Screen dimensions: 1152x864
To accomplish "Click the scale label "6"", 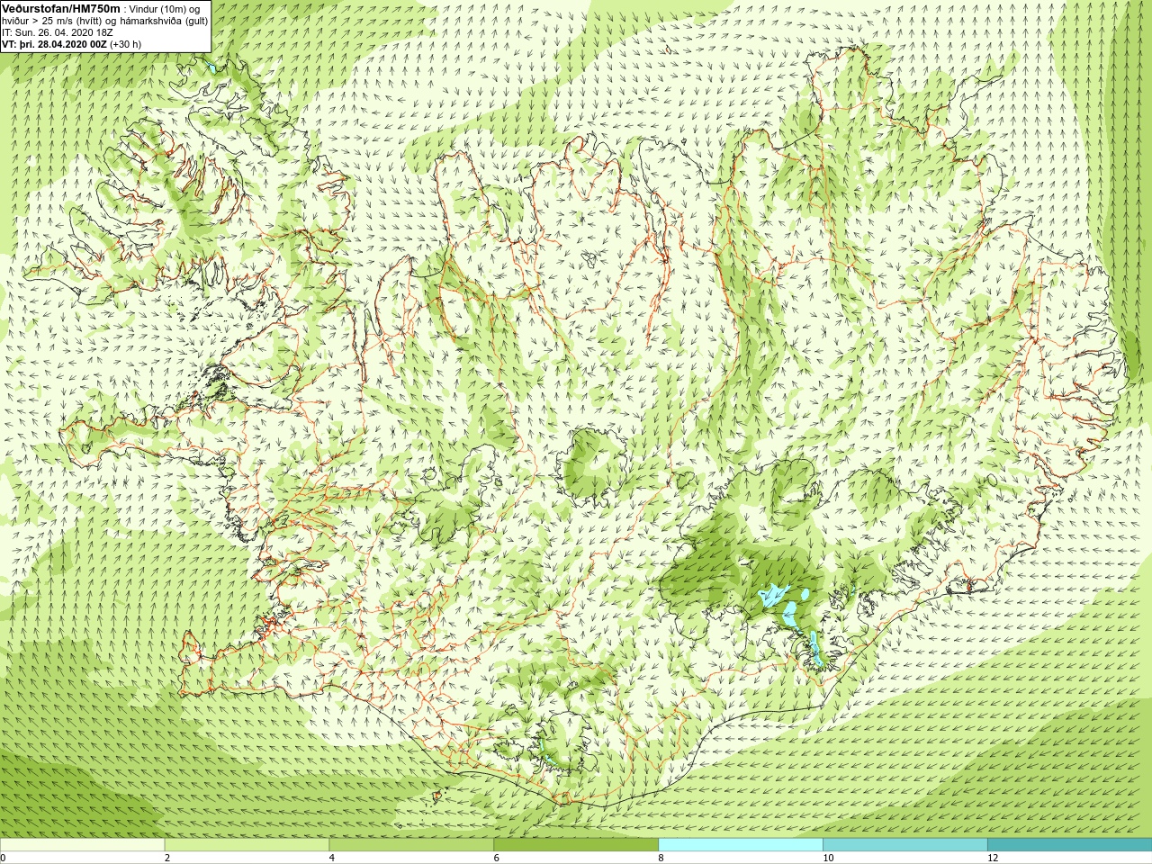I will click(497, 858).
